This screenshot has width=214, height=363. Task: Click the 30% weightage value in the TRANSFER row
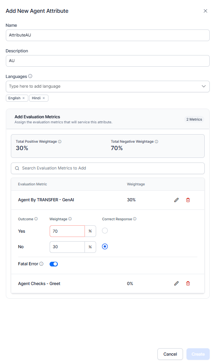131,200
